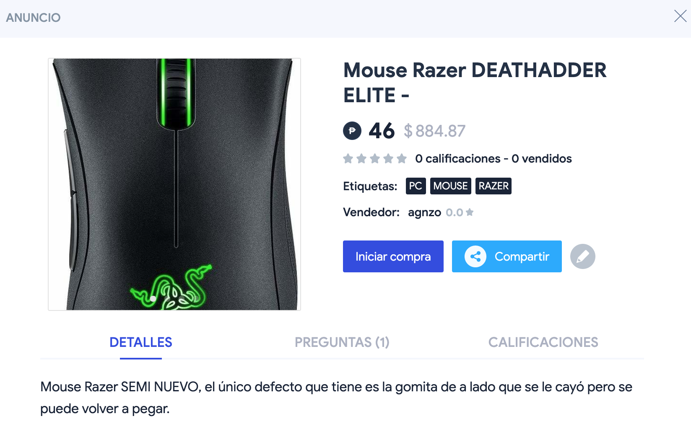Viewport: 691px width, 424px height.
Task: Click the PC tag
Action: coord(416,186)
